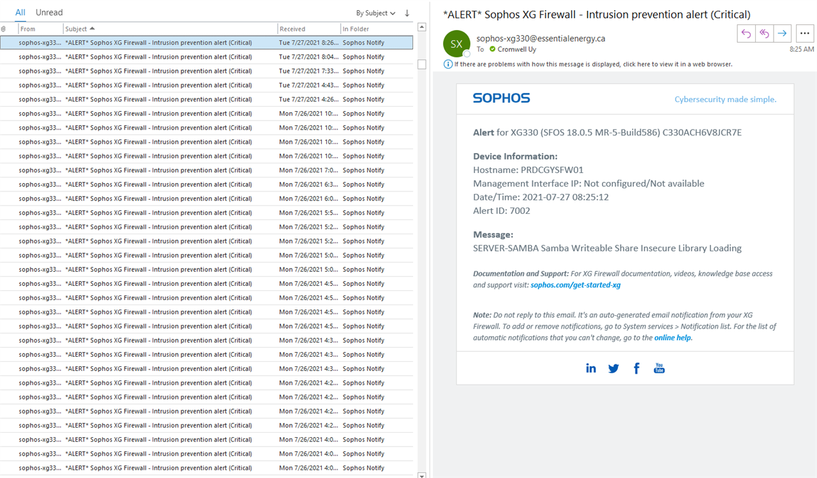817x478 pixels.
Task: Open the email received Mon 7/26/2021 6:0…
Action: click(x=206, y=198)
